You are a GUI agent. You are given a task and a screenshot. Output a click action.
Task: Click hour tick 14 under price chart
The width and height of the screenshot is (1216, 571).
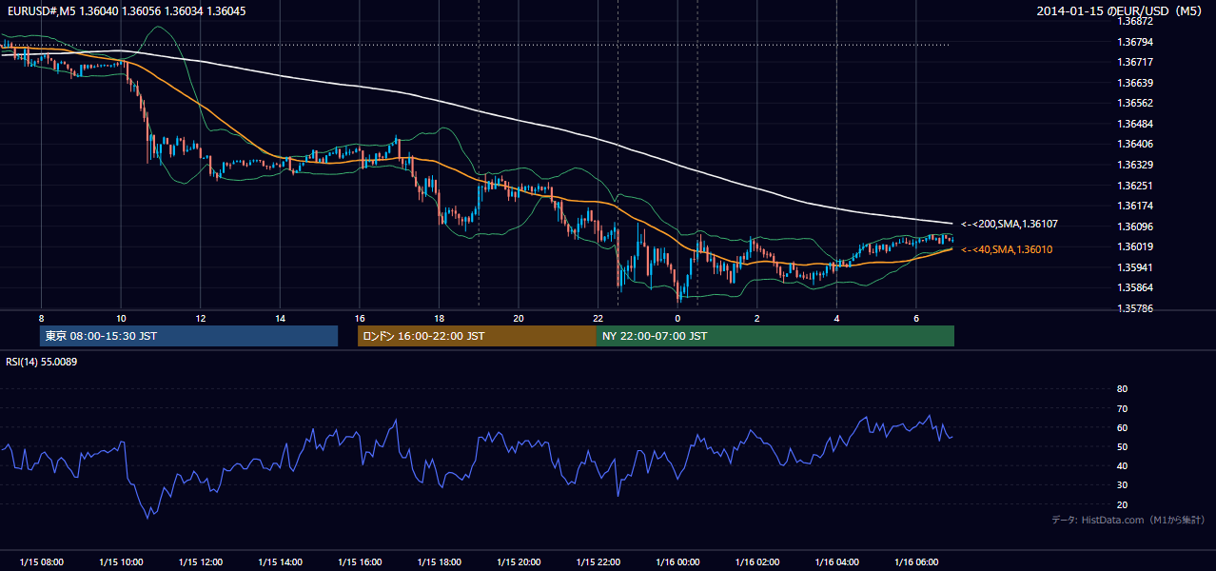[280, 318]
